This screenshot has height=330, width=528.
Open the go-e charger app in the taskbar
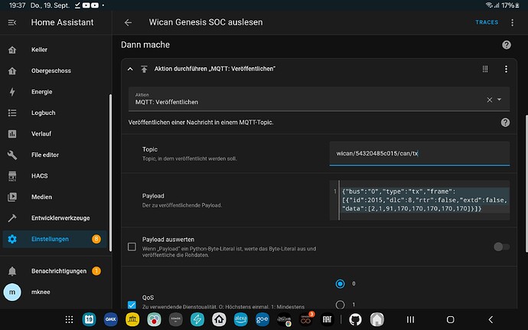tap(262, 319)
